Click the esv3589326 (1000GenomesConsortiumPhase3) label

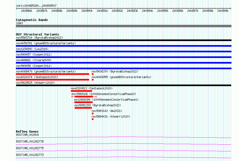click(x=104, y=94)
